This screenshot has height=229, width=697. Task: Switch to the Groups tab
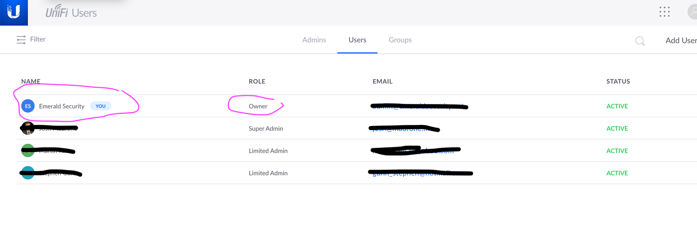[x=400, y=40]
